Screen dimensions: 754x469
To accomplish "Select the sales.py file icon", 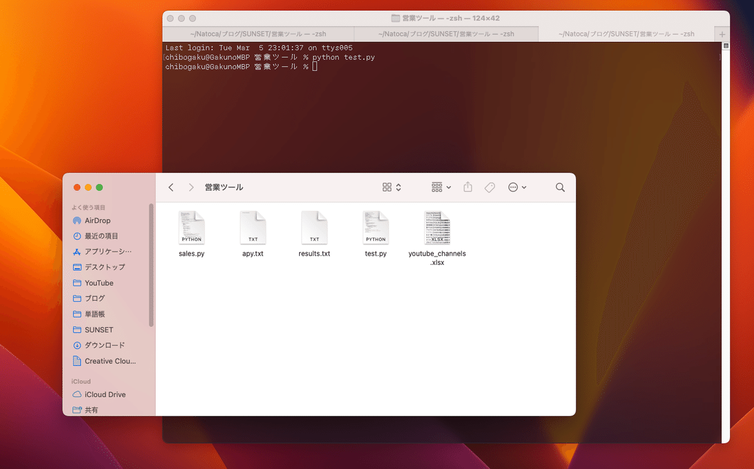I will coord(192,227).
